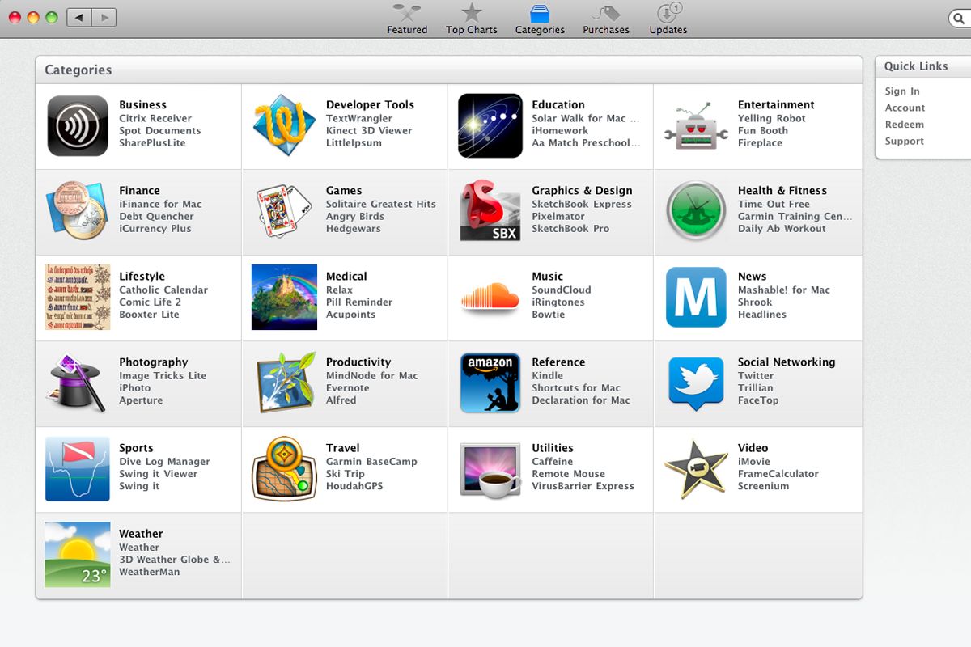Open Evernote under Productivity
971x647 pixels.
[x=348, y=388]
